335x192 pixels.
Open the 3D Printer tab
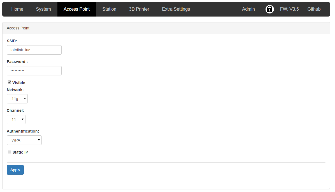pyautogui.click(x=139, y=9)
